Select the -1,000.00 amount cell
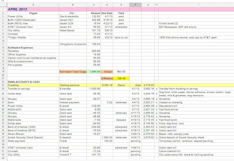 (94, 89)
